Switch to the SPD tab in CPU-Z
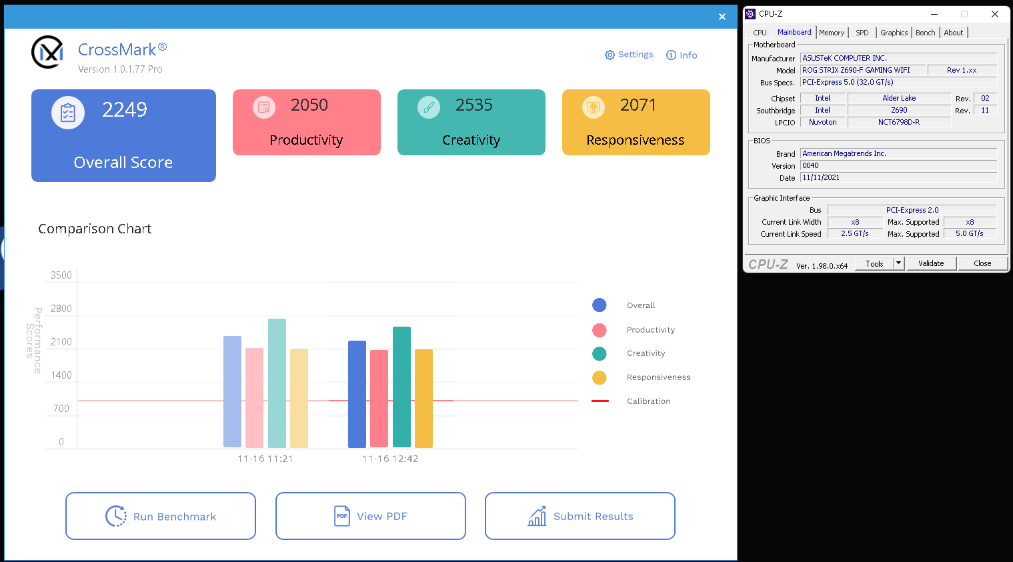This screenshot has width=1013, height=562. (862, 33)
